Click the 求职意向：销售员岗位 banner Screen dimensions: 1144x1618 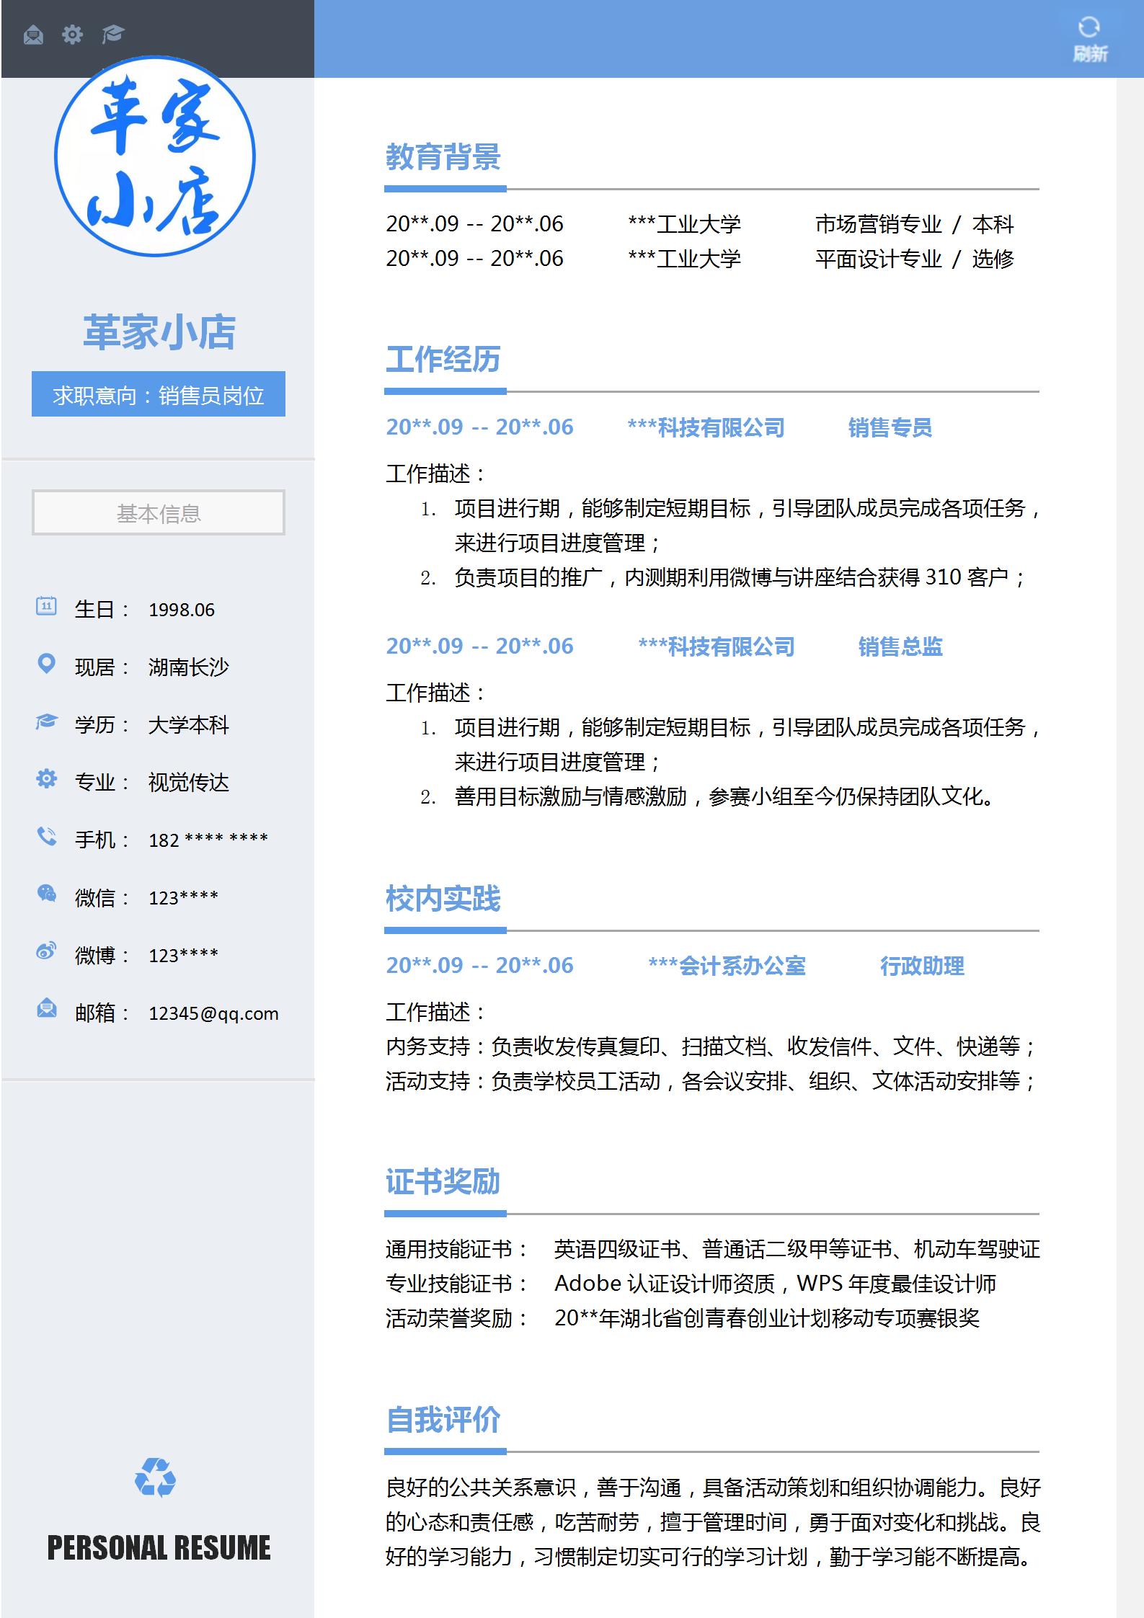pos(159,394)
